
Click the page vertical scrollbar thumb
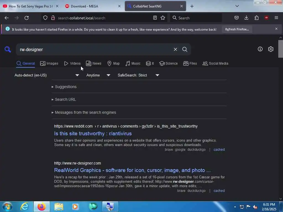tap(281, 49)
